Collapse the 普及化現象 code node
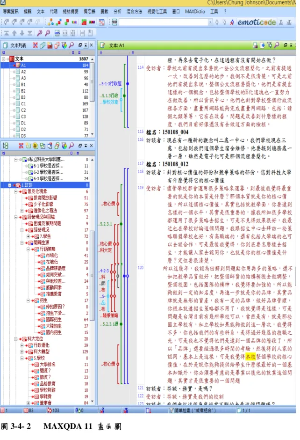The image size is (300, 440). [x=16, y=191]
